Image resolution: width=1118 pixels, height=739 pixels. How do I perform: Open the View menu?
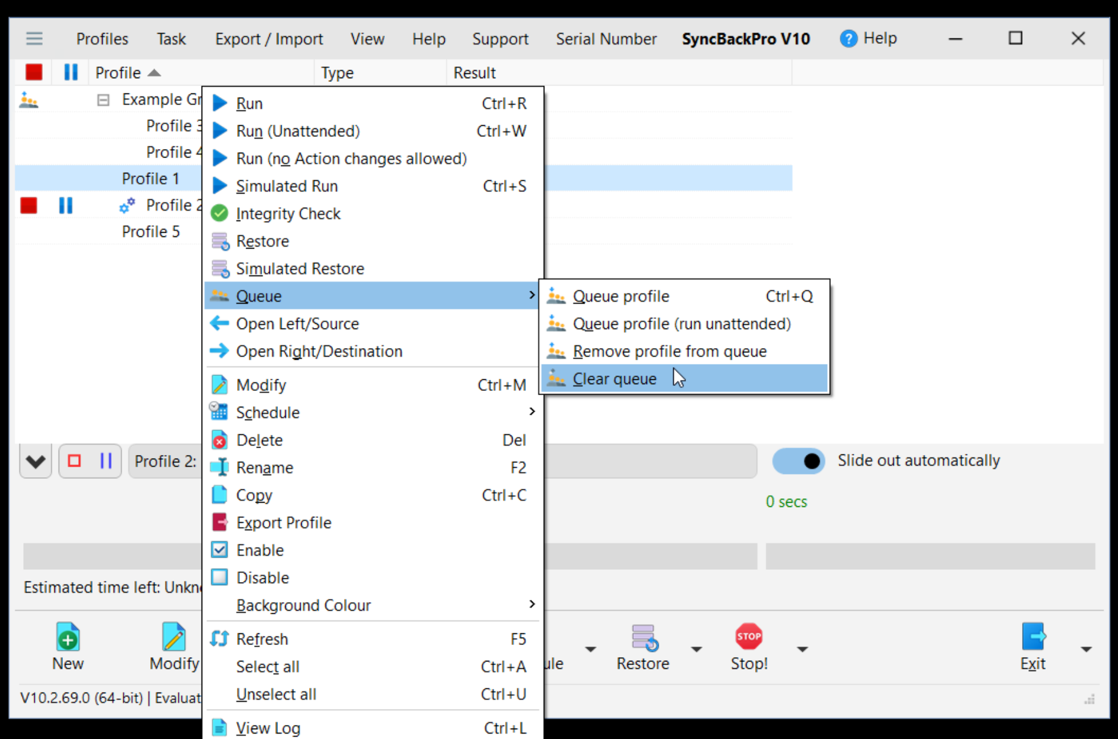(367, 39)
